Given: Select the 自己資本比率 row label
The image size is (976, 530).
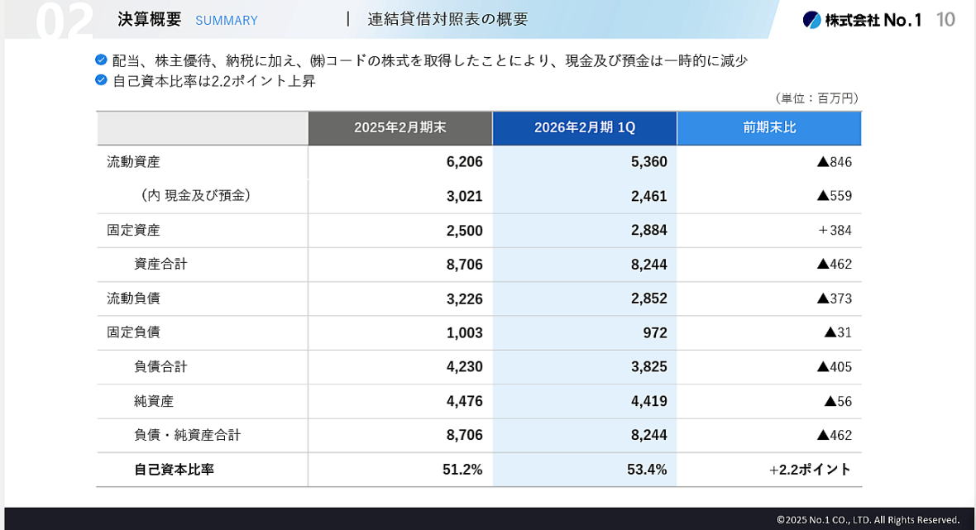Looking at the screenshot, I should pyautogui.click(x=174, y=469).
